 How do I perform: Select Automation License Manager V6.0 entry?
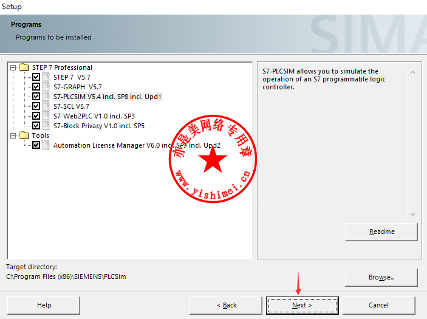pyautogui.click(x=137, y=145)
